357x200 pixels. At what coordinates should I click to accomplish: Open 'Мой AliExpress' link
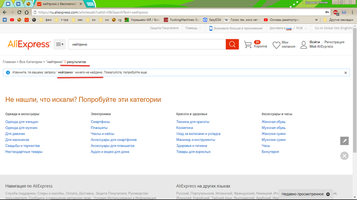321,47
